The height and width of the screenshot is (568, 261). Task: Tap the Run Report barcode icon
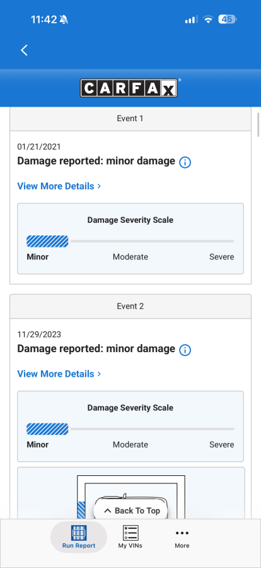coord(79,533)
